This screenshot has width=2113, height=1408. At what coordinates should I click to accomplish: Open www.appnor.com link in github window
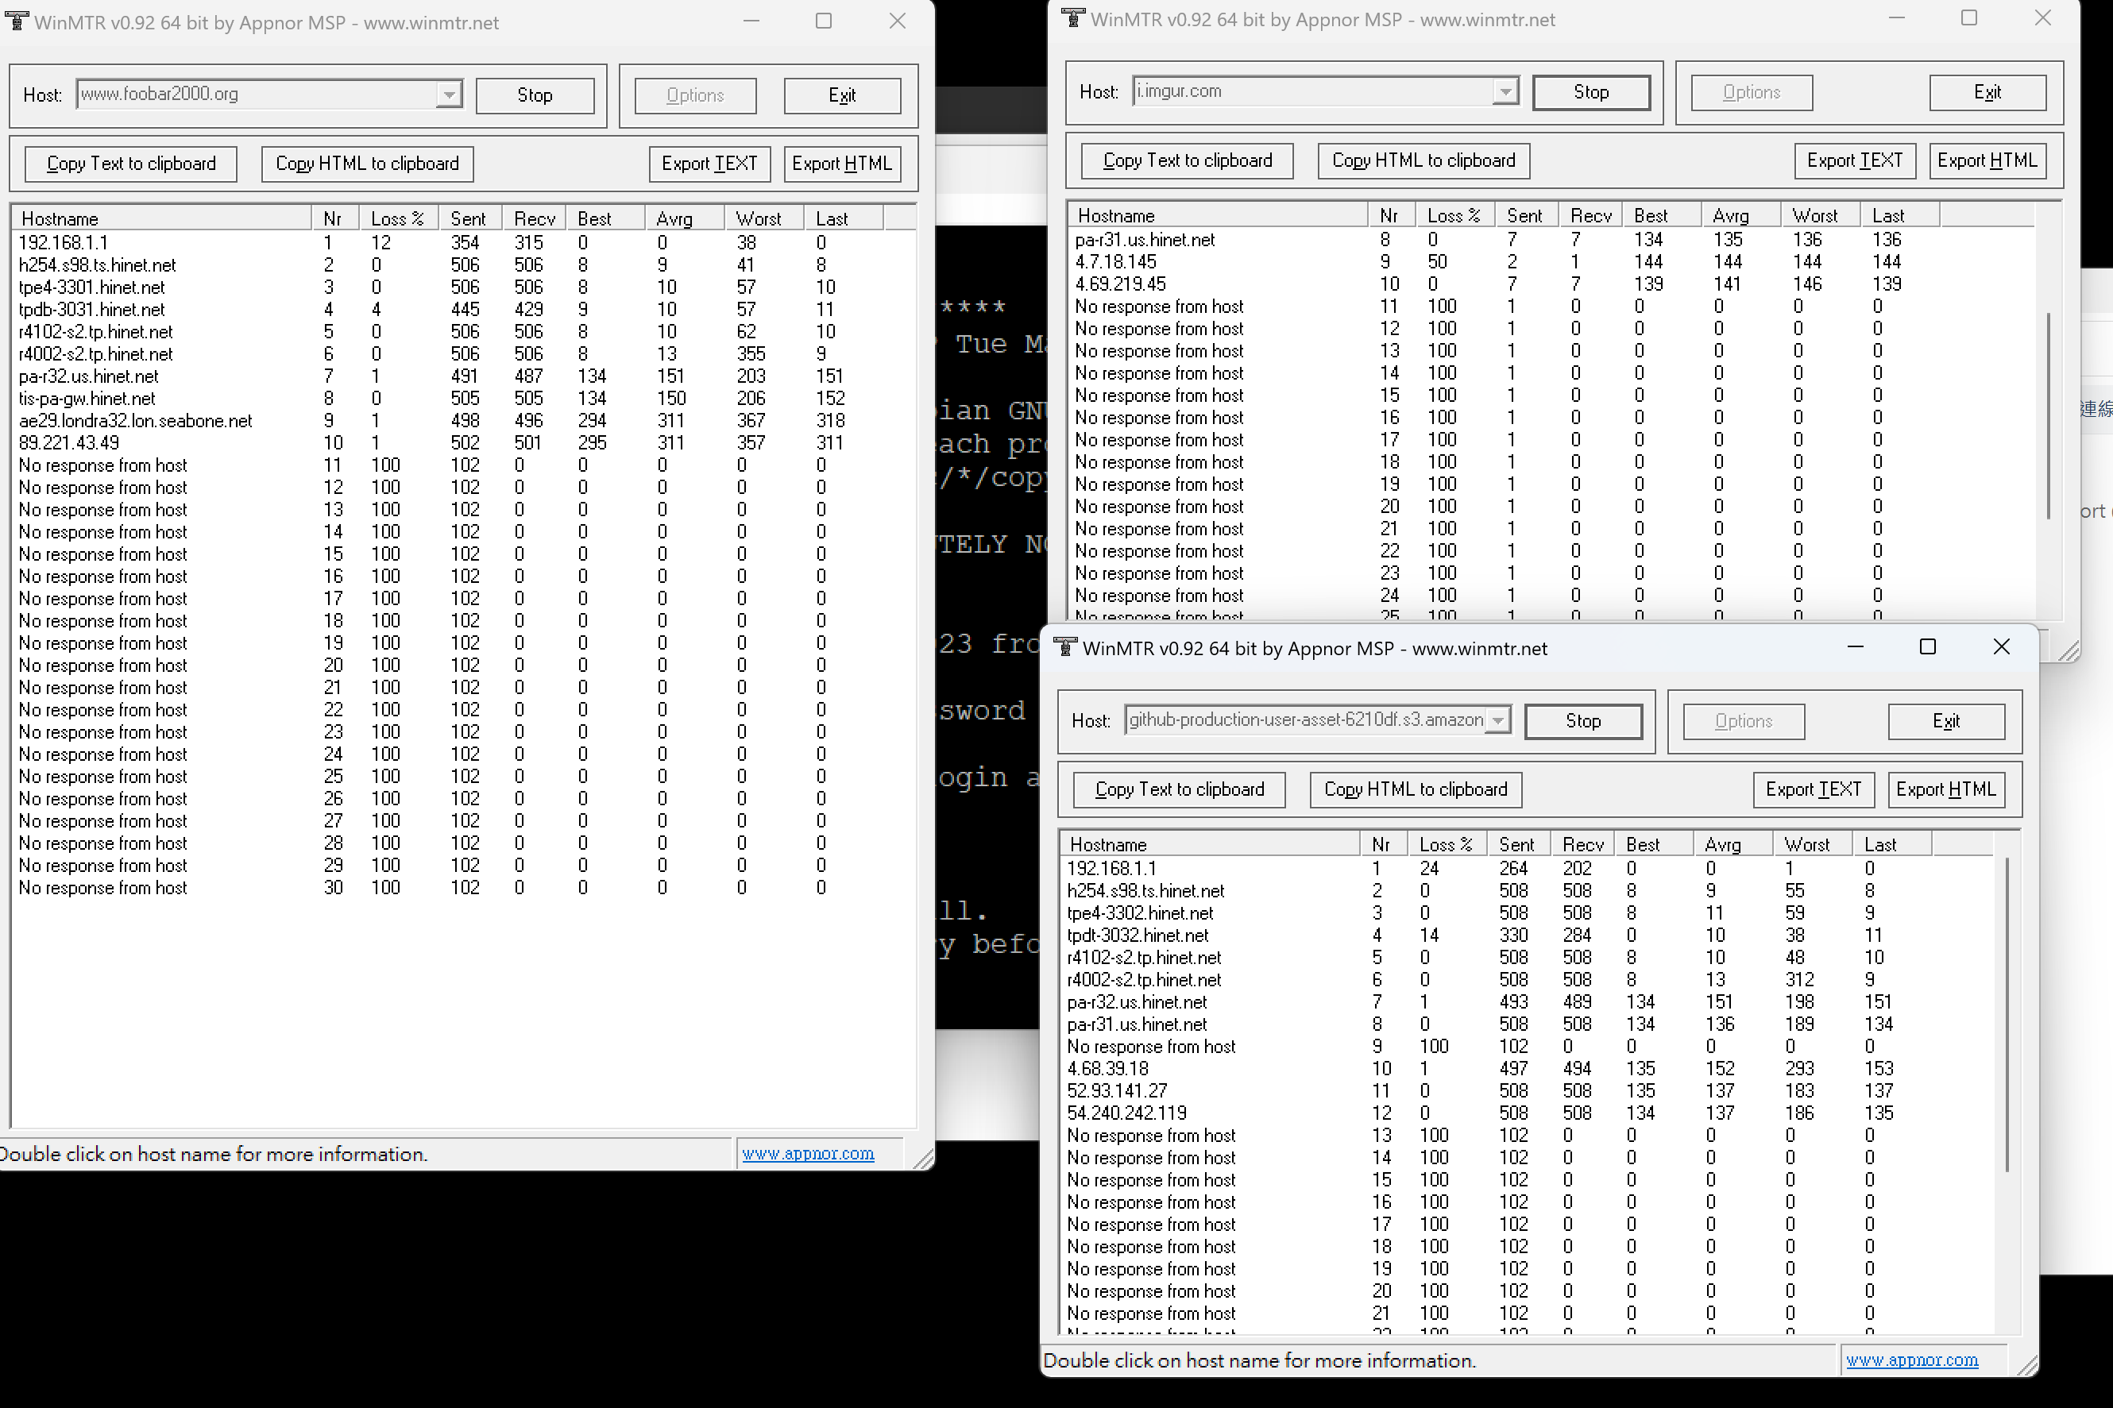[x=1911, y=1360]
